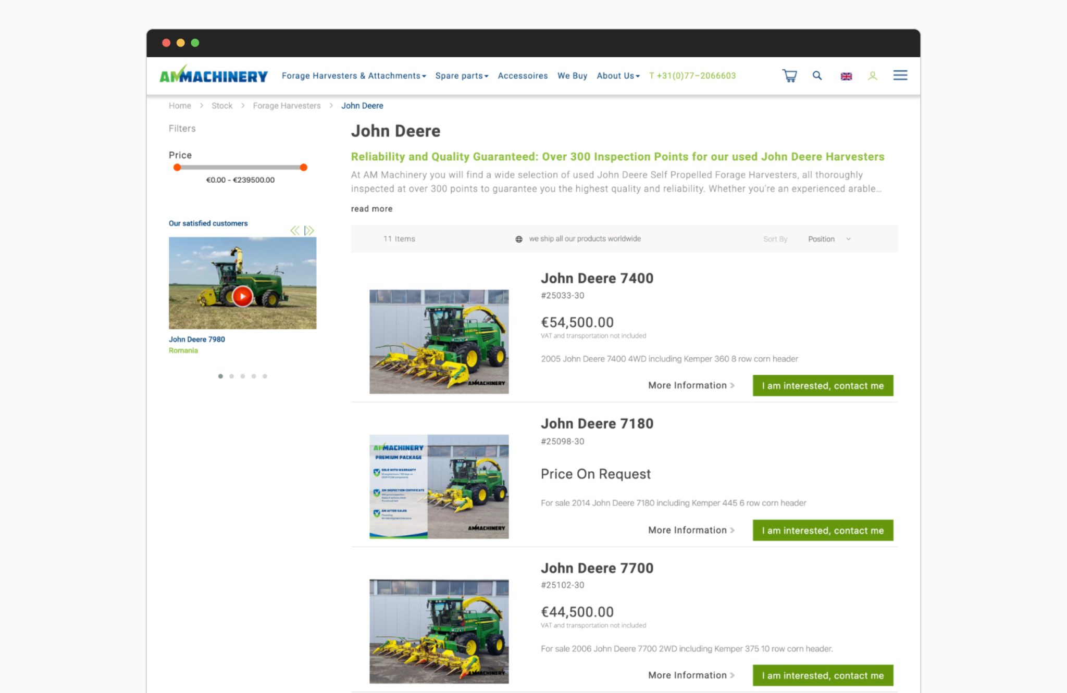Screen dimensions: 1067x693
Task: Click the maximum price slider handle
Action: click(x=303, y=167)
